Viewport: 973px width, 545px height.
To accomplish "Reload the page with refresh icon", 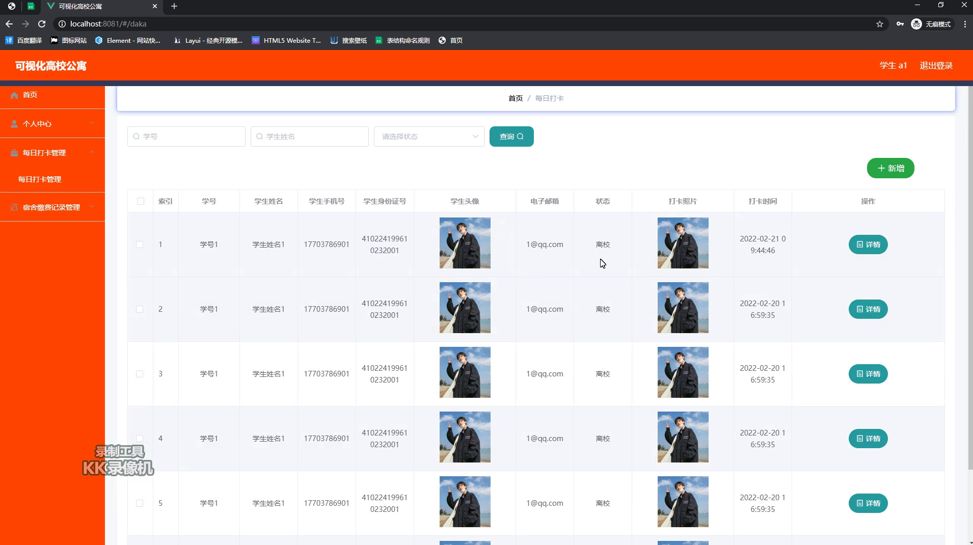I will (x=42, y=24).
